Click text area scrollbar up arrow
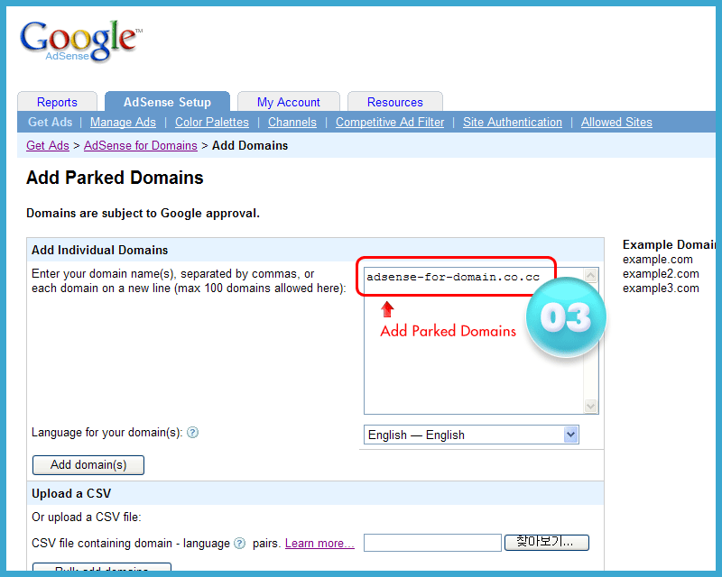 tap(591, 275)
